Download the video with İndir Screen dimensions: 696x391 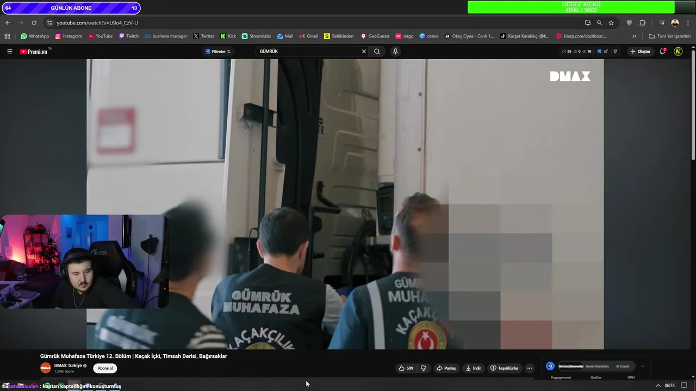tap(473, 368)
